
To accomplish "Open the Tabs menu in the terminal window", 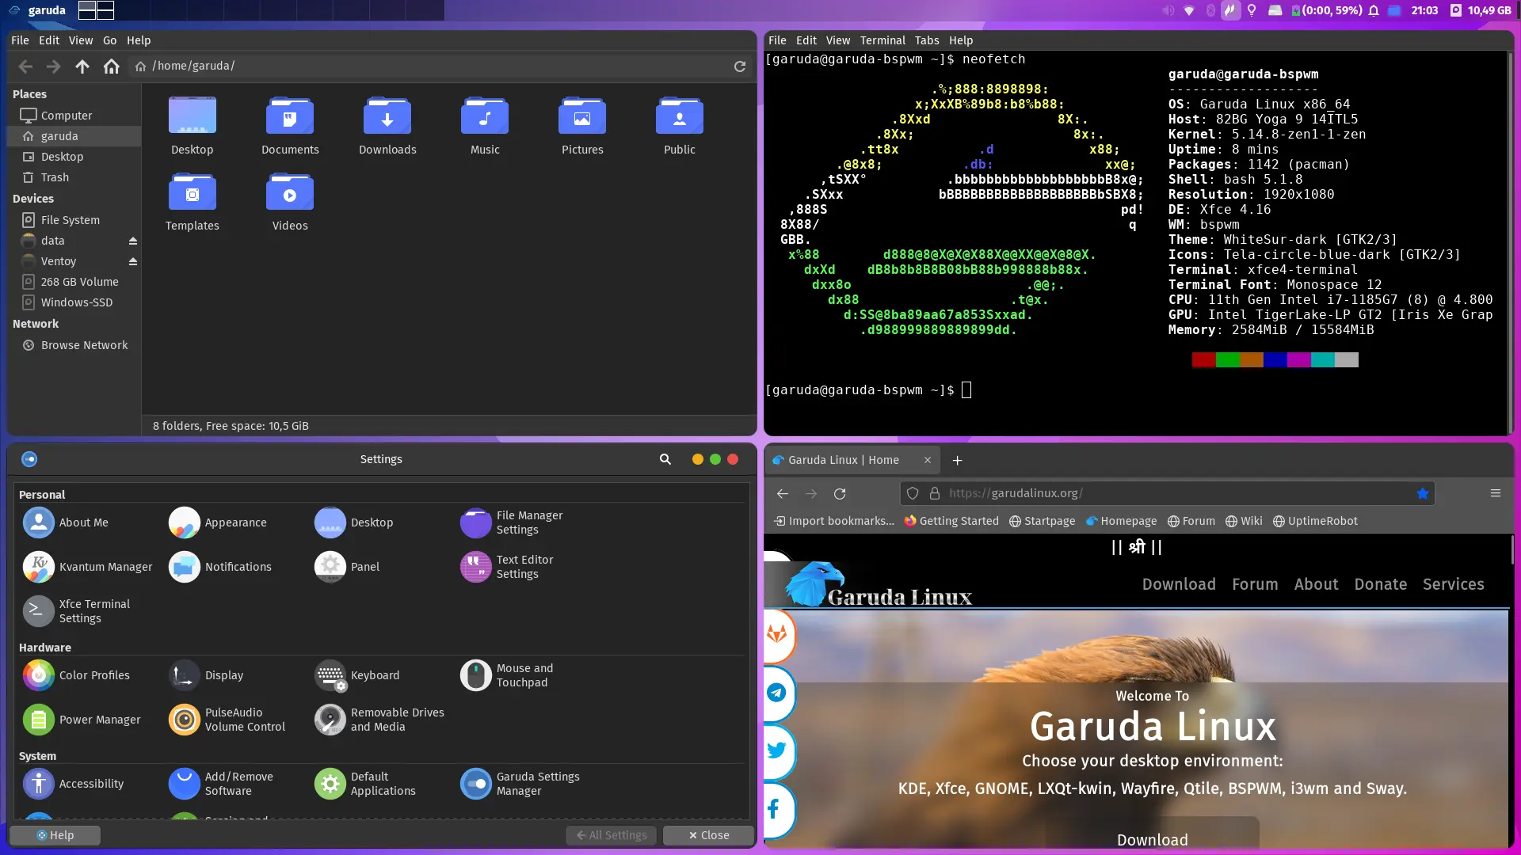I will click(x=927, y=40).
